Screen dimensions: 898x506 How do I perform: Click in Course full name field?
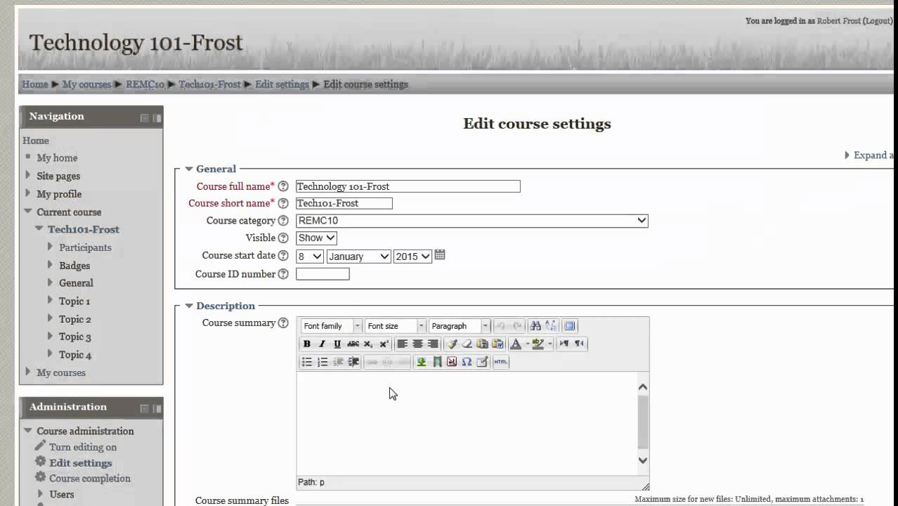pos(408,186)
